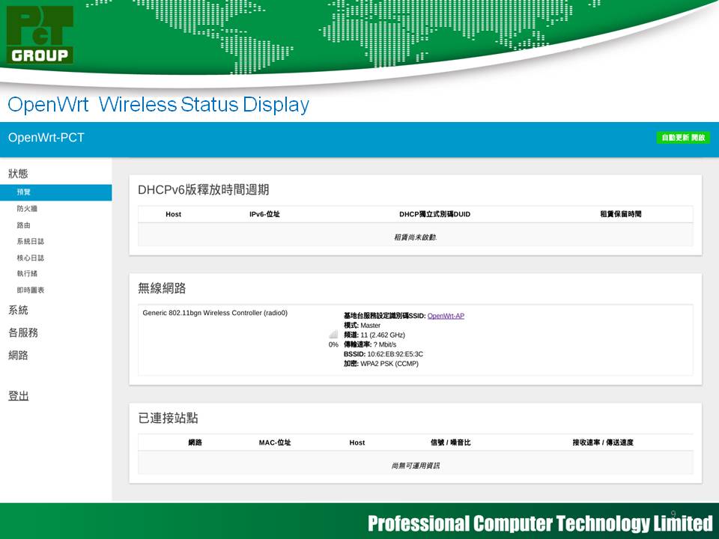Select 預覽 in the sidebar

click(x=24, y=192)
